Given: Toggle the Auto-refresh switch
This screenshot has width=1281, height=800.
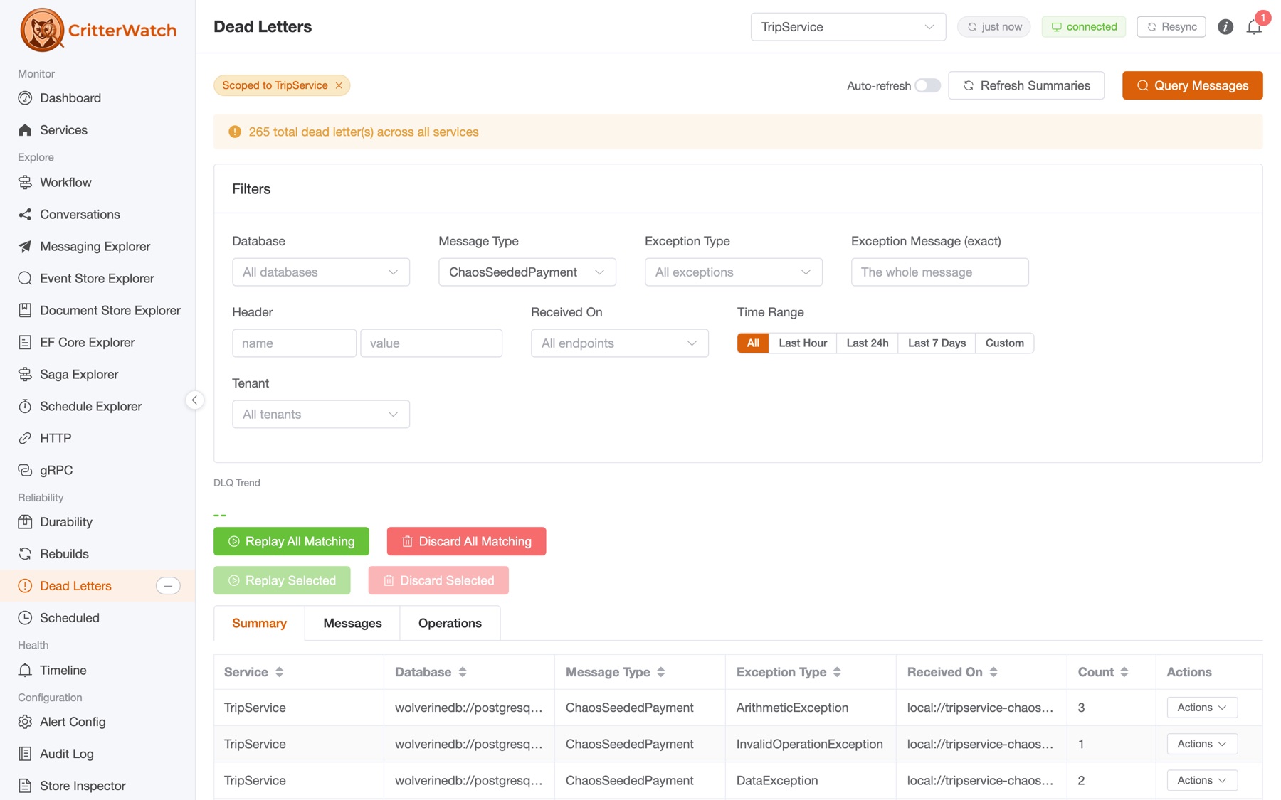Looking at the screenshot, I should [927, 85].
